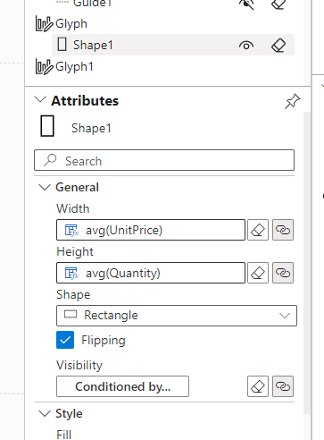324x440 pixels.
Task: Click the search magnifier icon
Action: pos(50,160)
